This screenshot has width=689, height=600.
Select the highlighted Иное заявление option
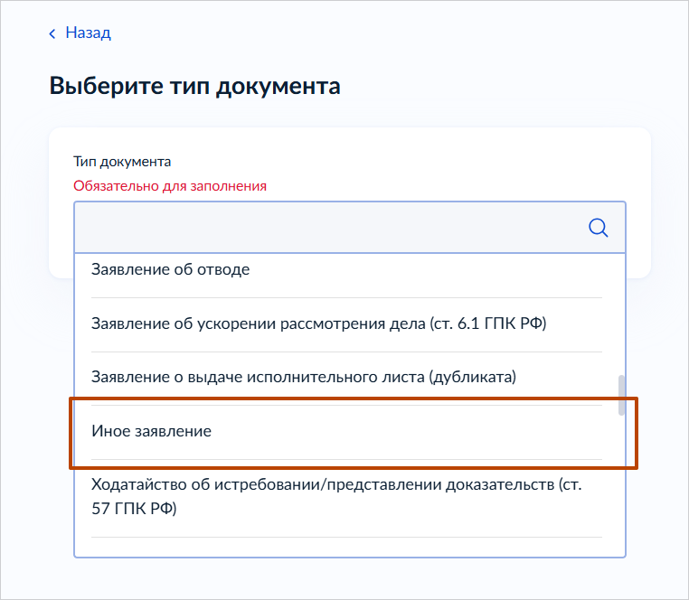pyautogui.click(x=152, y=431)
